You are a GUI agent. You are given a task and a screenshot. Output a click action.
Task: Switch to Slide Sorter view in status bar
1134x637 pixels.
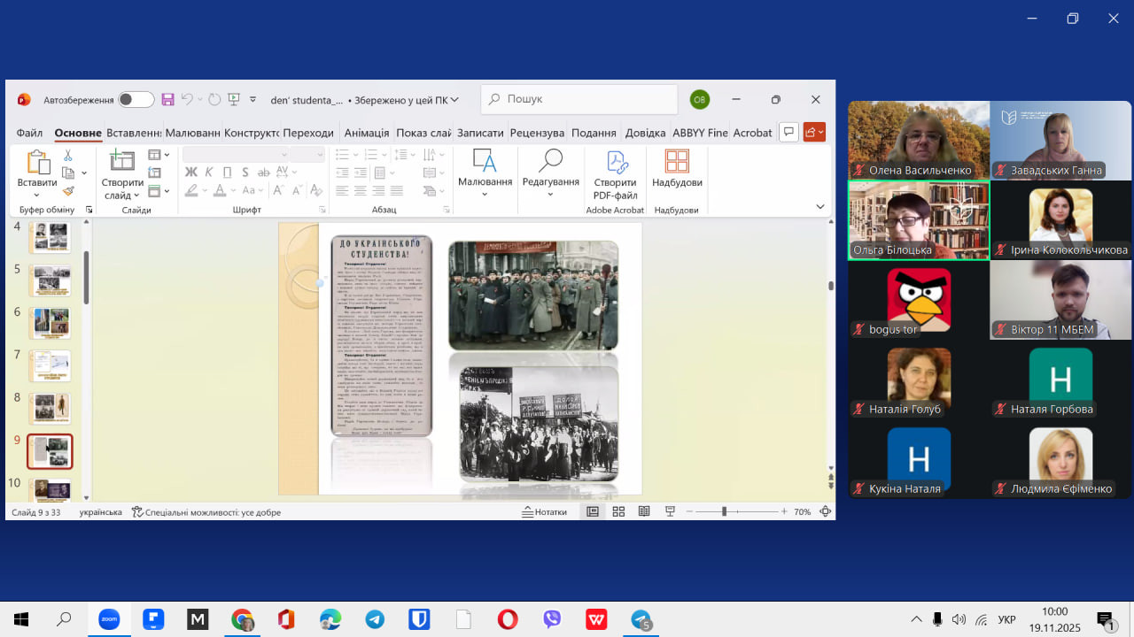[x=618, y=511]
